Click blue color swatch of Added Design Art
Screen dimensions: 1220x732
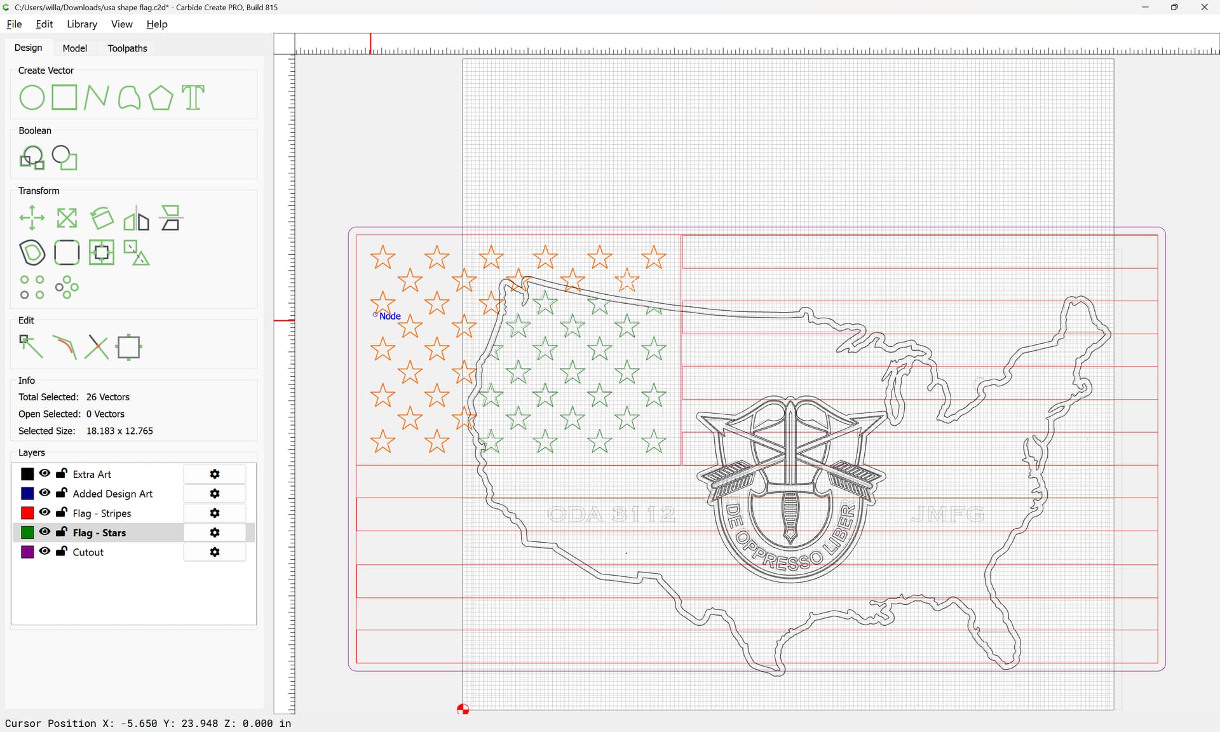(27, 494)
